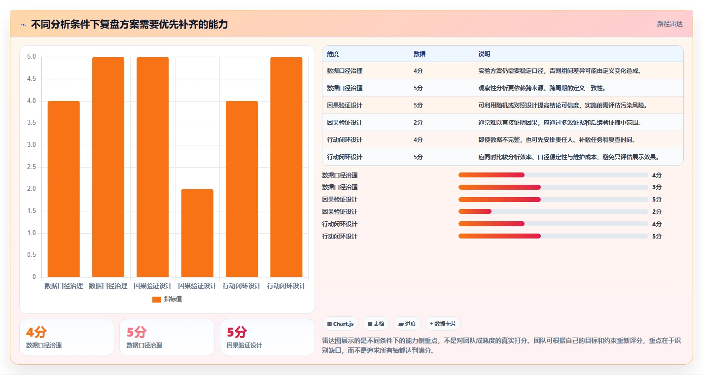Open the 数据卡片 chip
703x375 pixels.
pos(443,324)
